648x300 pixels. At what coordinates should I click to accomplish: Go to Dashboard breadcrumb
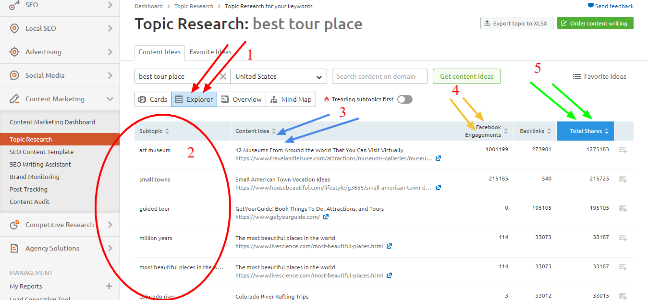tap(148, 6)
